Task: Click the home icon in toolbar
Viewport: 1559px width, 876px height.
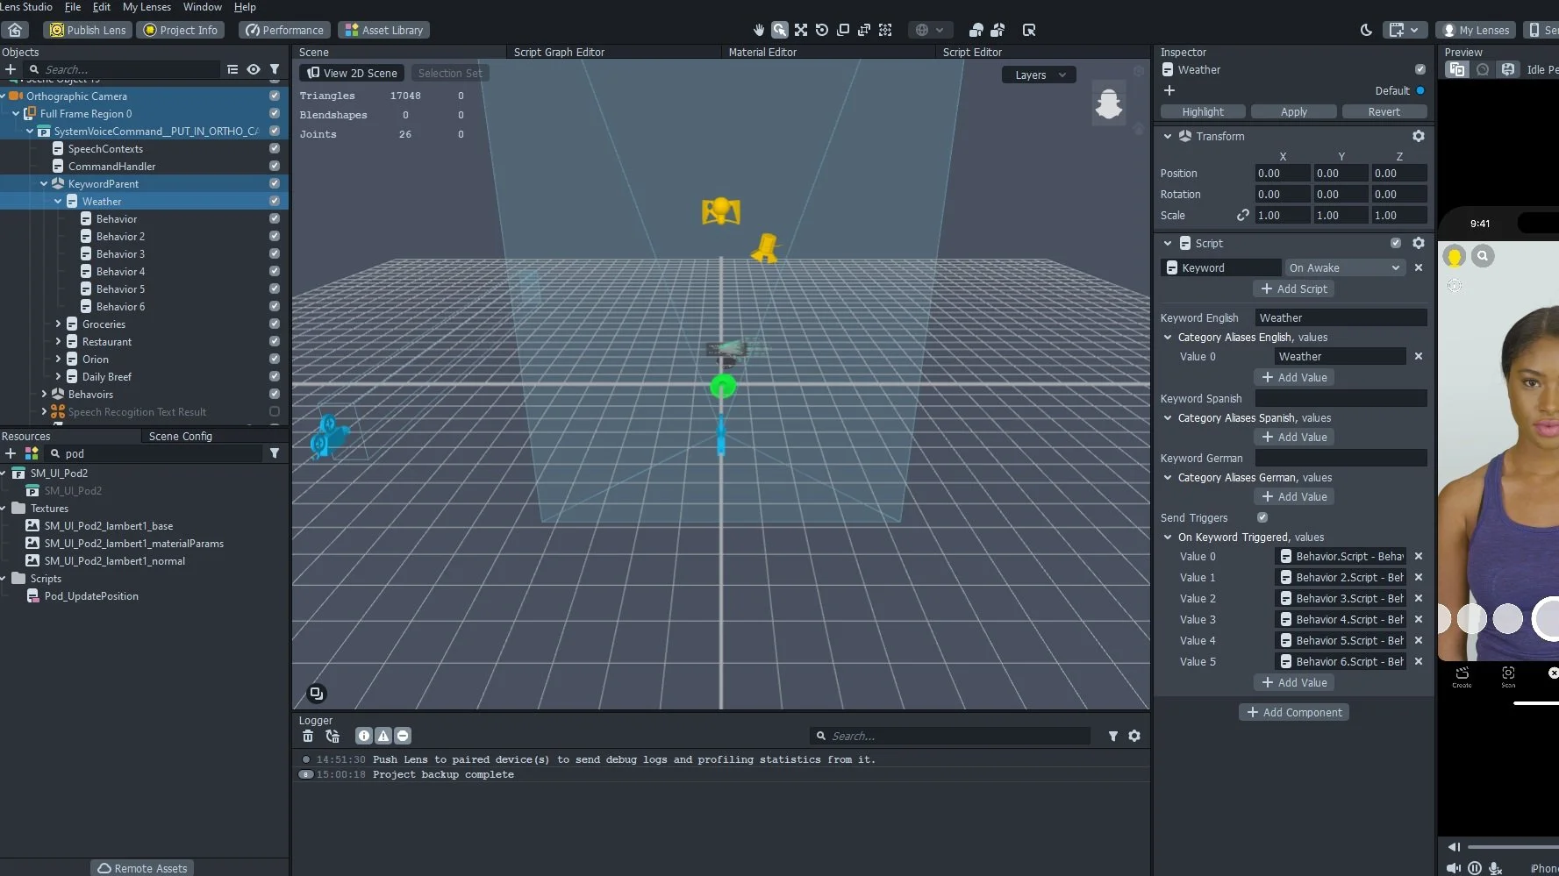Action: pos(15,30)
